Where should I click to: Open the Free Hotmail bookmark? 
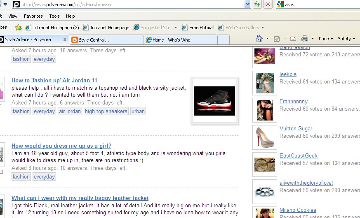click(x=198, y=28)
